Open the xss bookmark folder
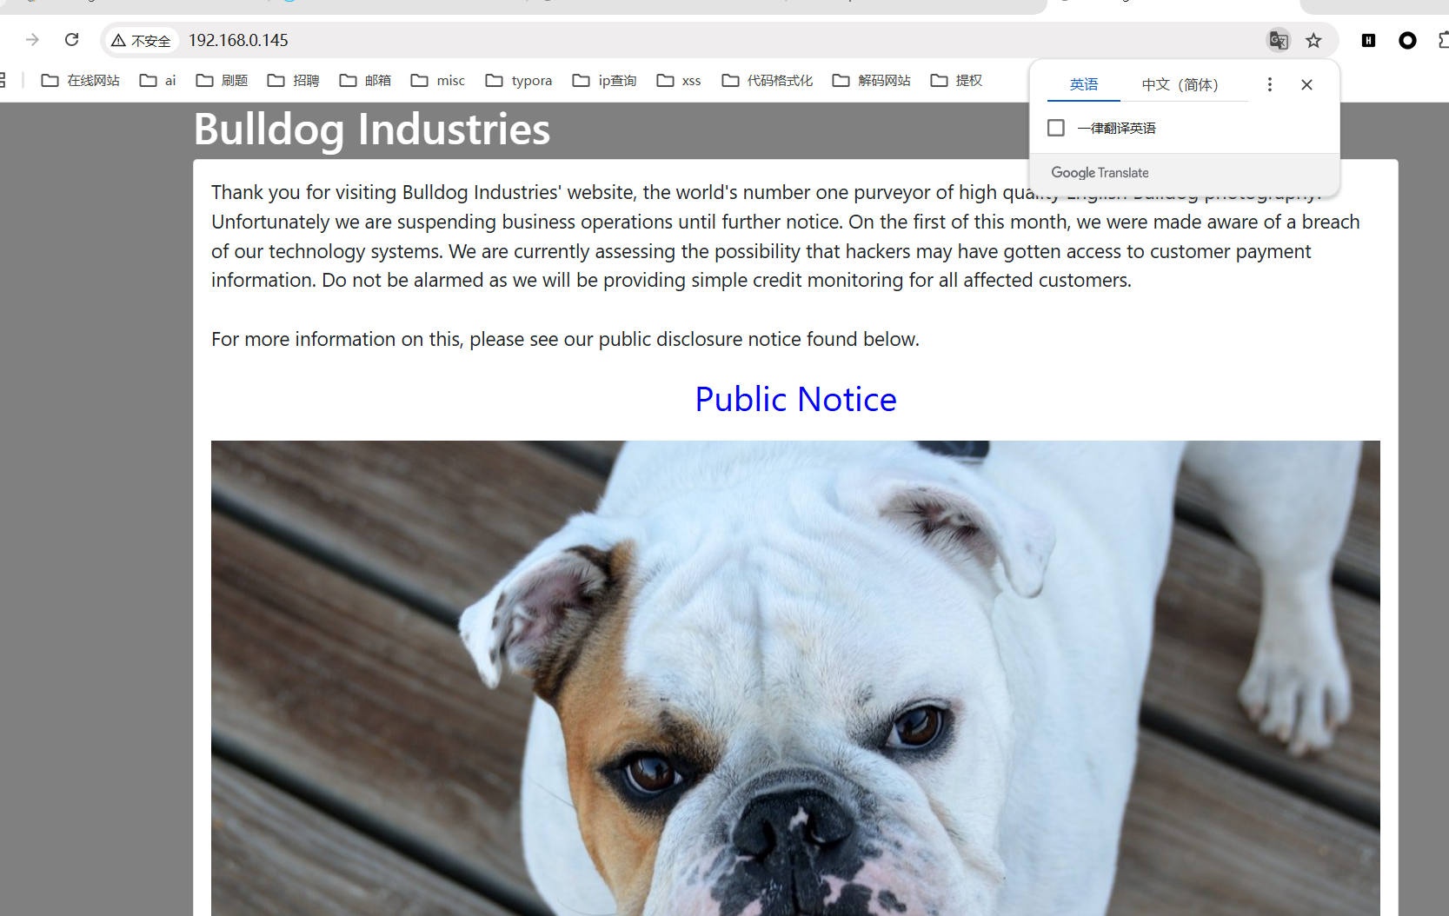The width and height of the screenshot is (1449, 916). [679, 81]
